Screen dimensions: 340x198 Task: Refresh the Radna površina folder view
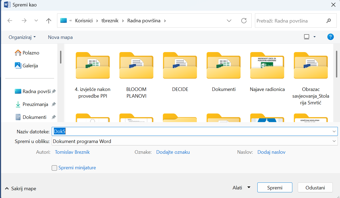(244, 21)
